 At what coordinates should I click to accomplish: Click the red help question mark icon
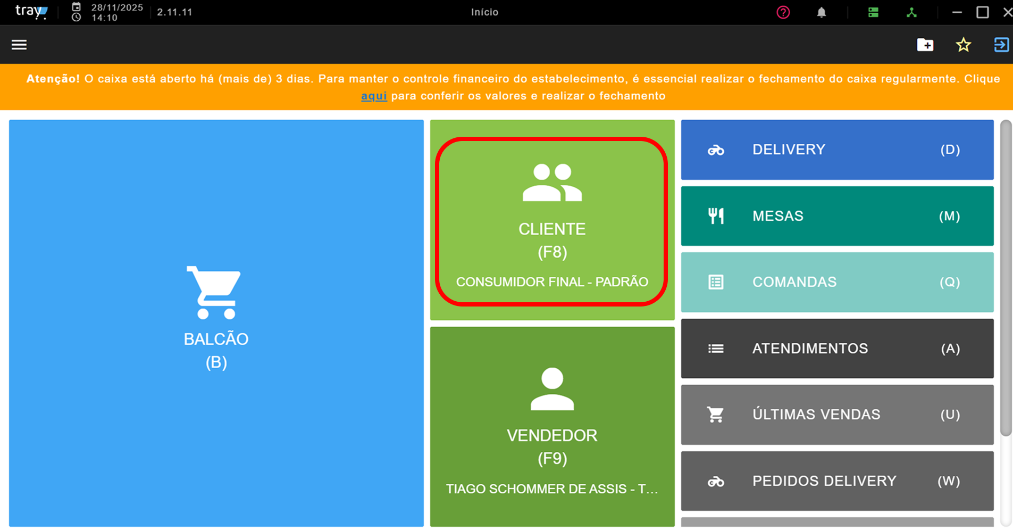(x=783, y=12)
